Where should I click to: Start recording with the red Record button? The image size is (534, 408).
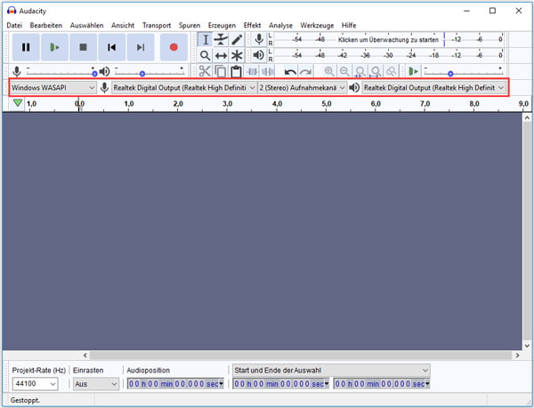[x=174, y=47]
